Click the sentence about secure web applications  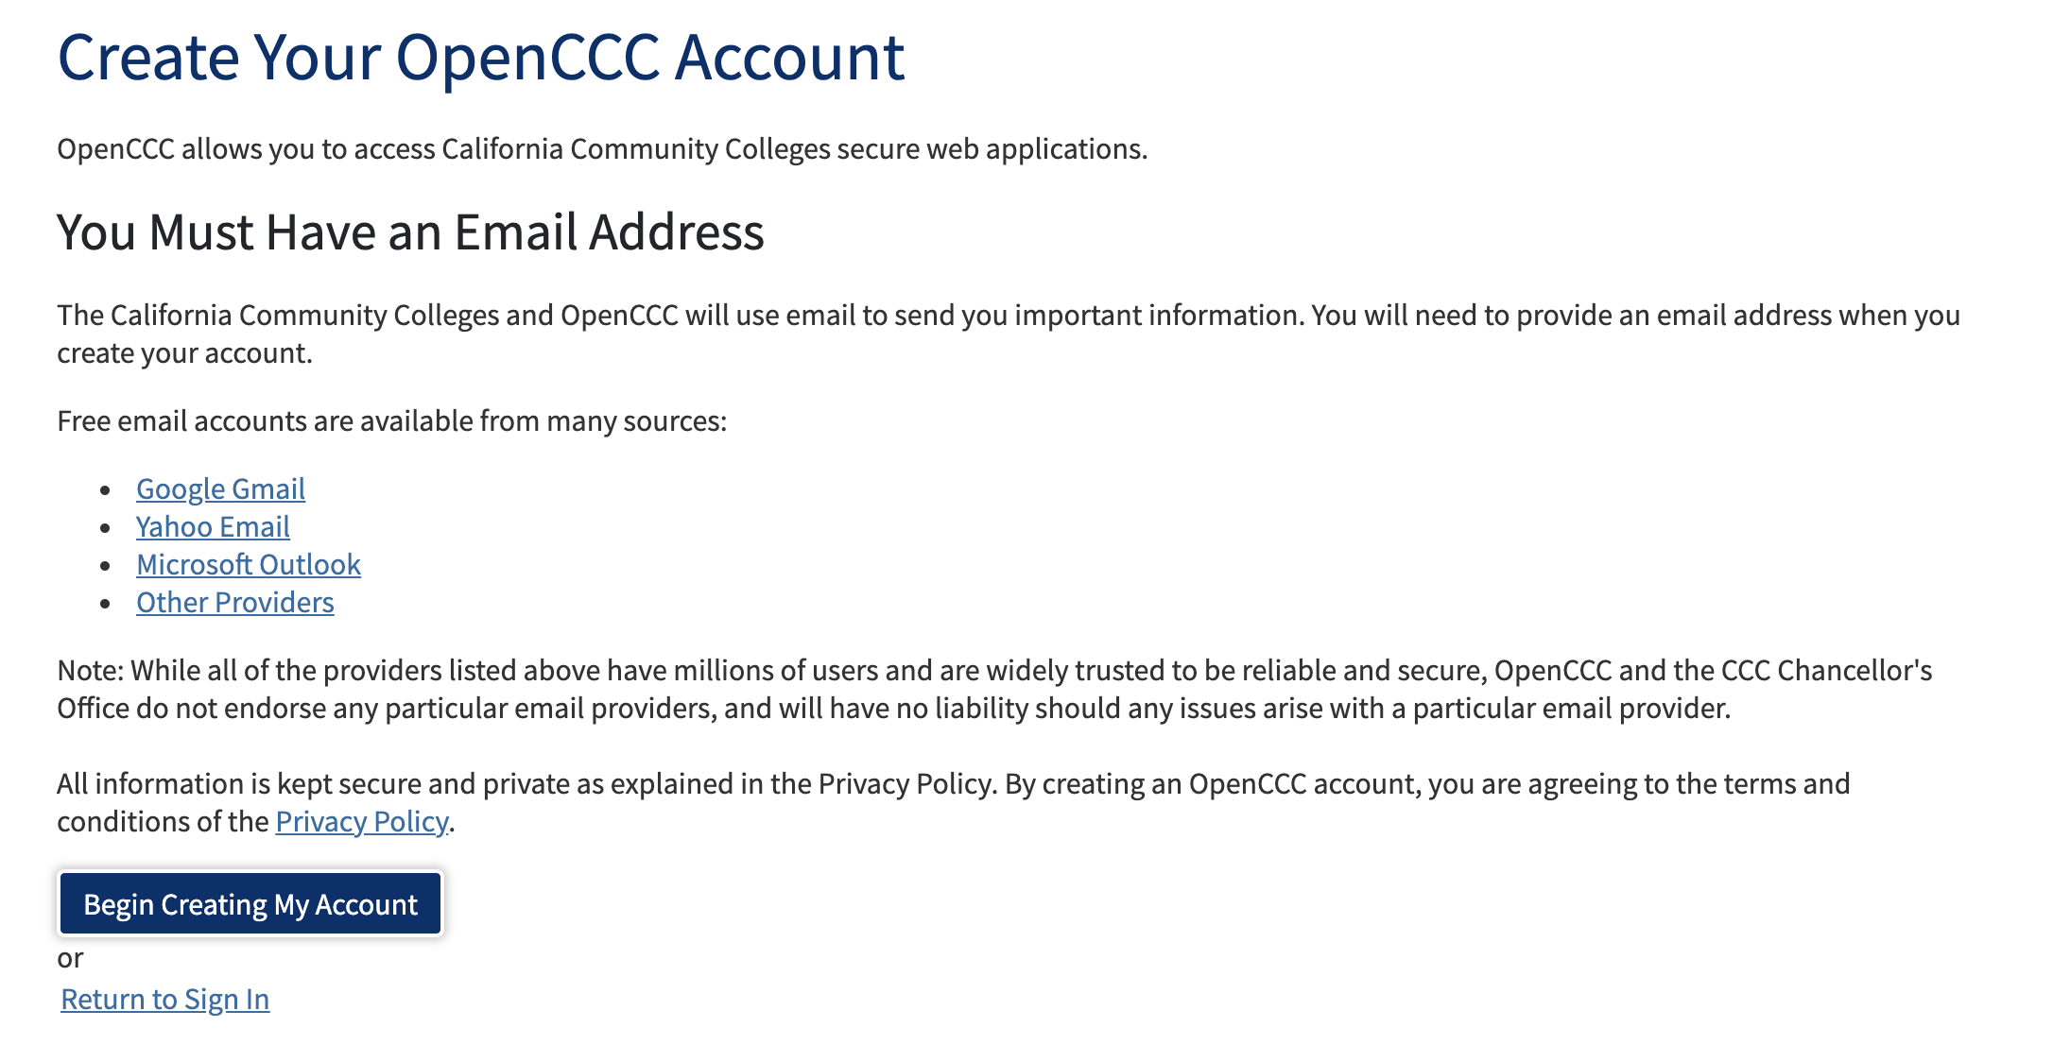(602, 149)
